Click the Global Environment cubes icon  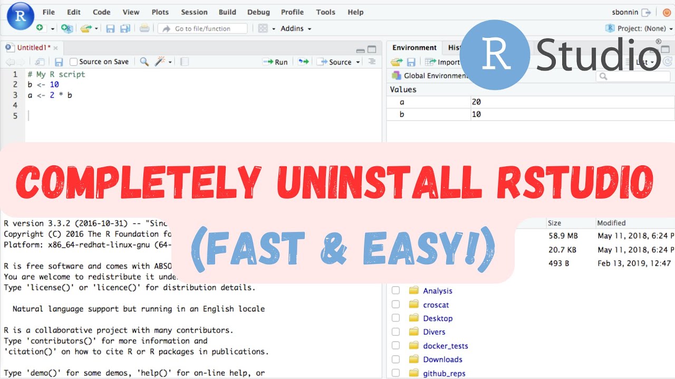(x=396, y=76)
